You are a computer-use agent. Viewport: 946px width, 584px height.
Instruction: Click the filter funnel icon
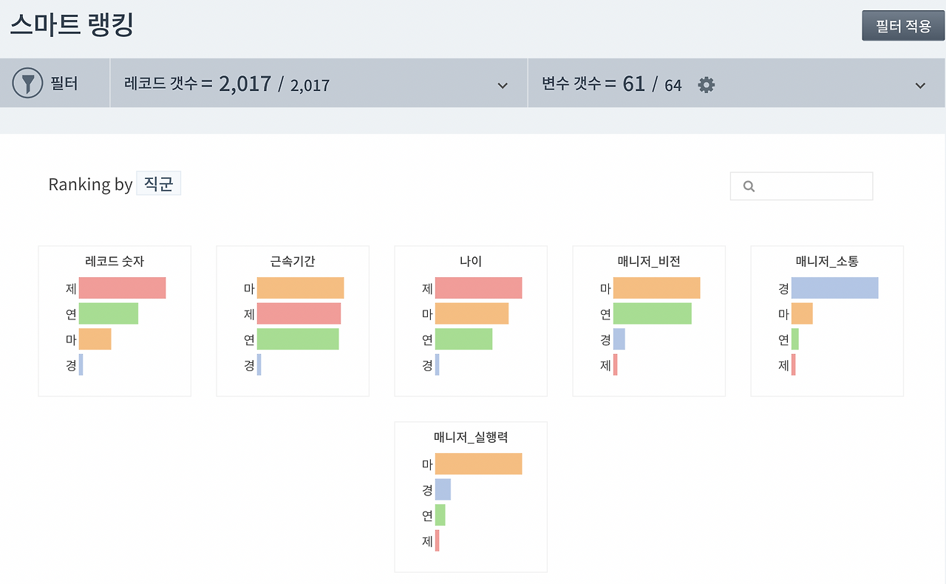point(27,83)
